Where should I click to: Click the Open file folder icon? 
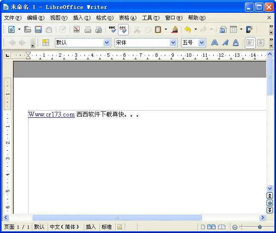27,29
